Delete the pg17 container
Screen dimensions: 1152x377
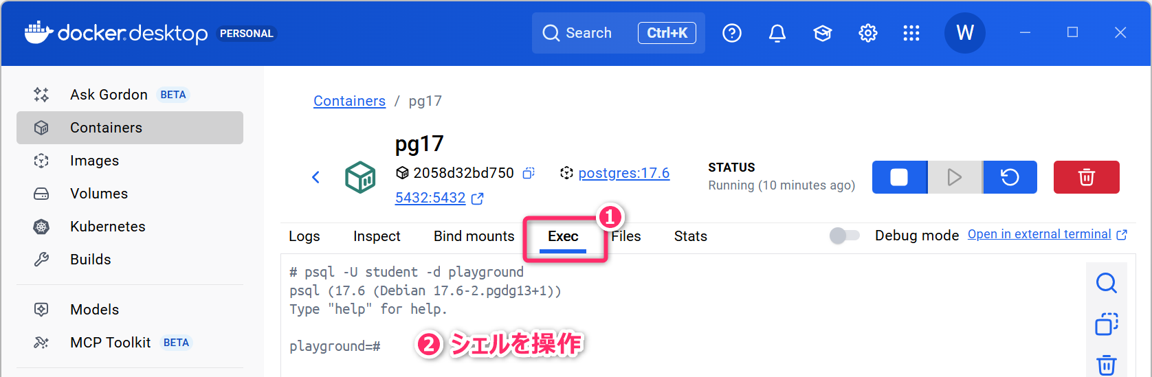(1086, 177)
